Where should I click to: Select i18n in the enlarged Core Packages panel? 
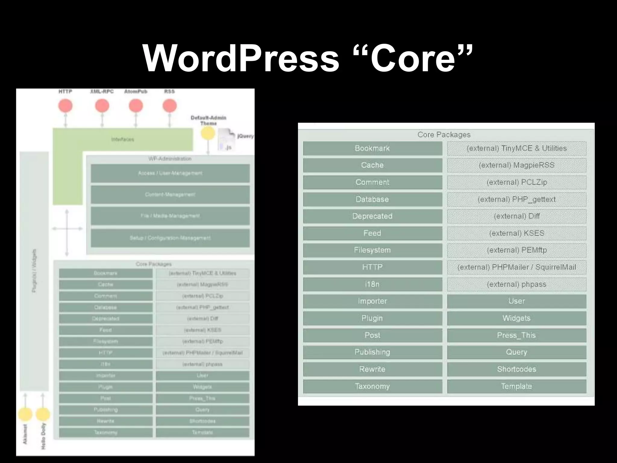tap(373, 284)
